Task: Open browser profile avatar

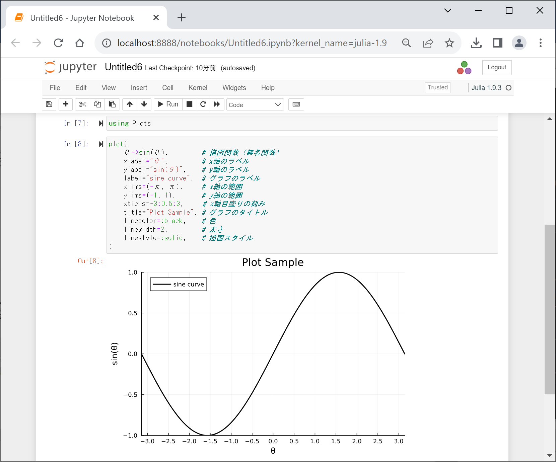Action: [x=519, y=43]
